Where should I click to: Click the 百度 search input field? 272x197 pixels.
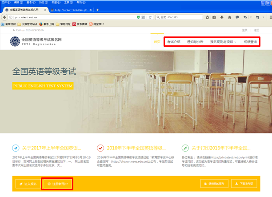[x=178, y=17]
